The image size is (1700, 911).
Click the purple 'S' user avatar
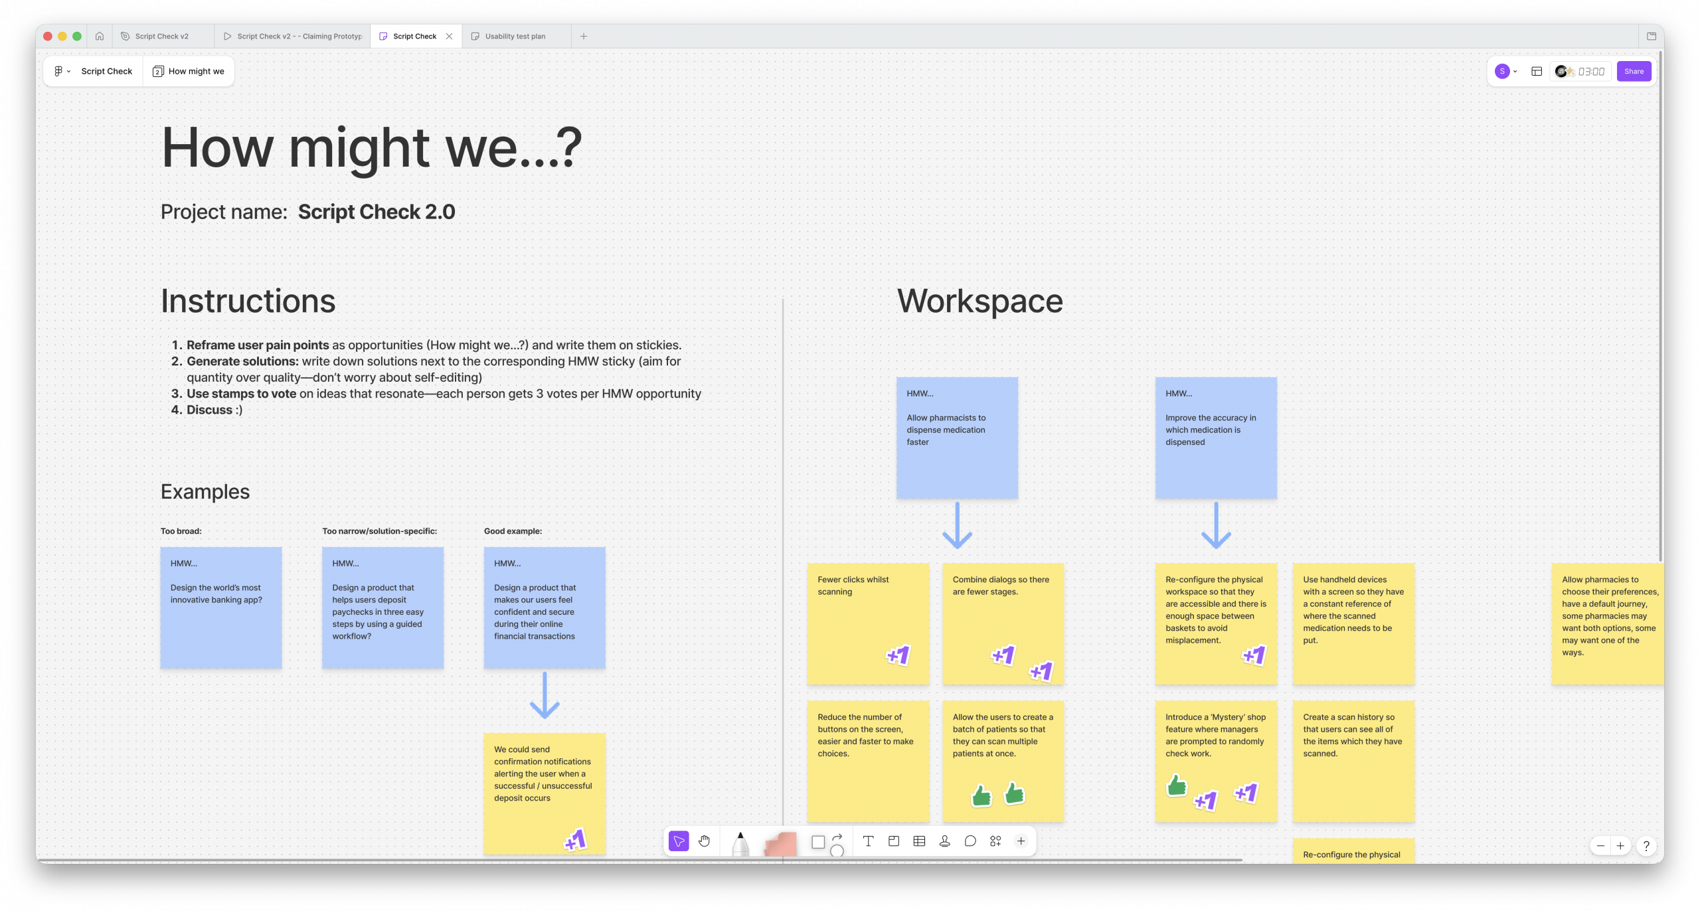[x=1502, y=71]
